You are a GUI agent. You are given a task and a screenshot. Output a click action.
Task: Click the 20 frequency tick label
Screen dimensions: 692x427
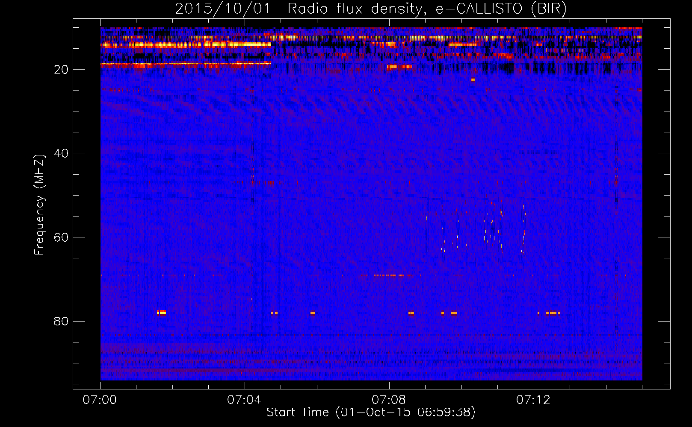click(x=61, y=70)
